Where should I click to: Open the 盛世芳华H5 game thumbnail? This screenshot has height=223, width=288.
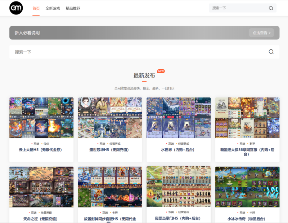[x=110, y=118]
